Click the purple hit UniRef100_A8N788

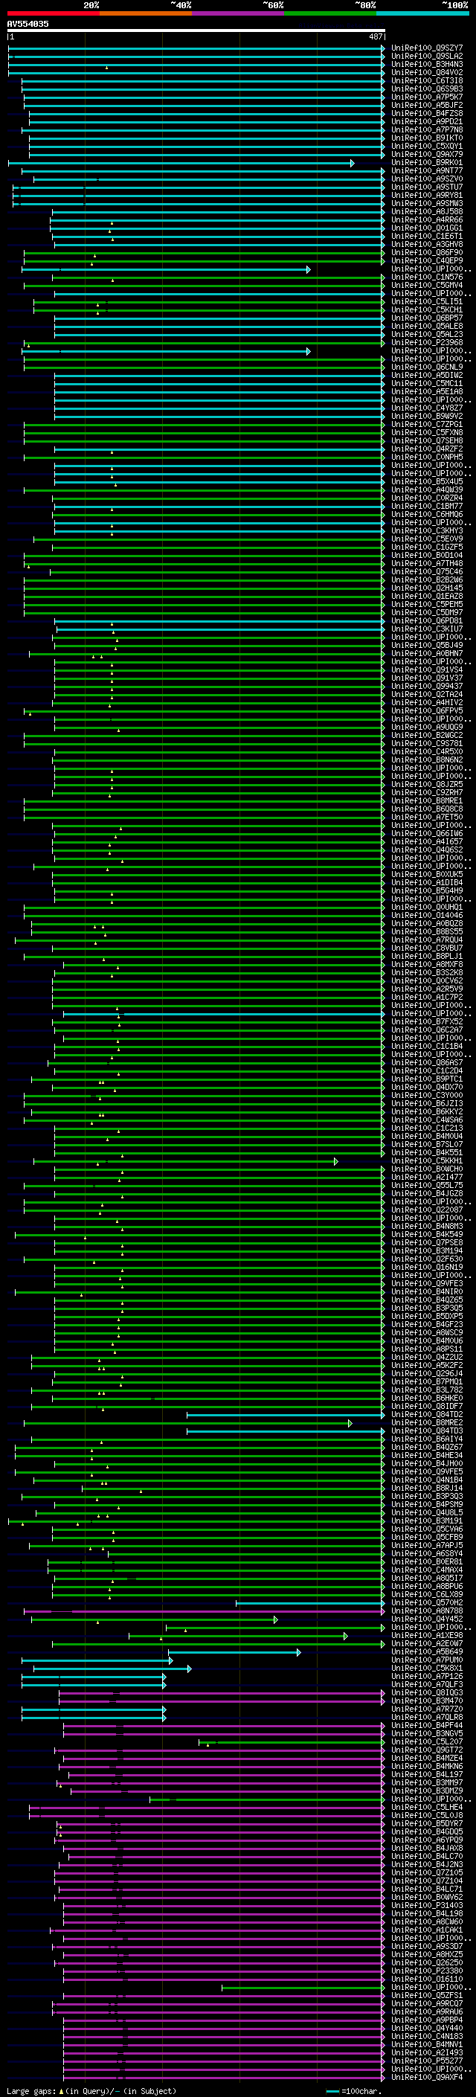pyautogui.click(x=427, y=1611)
